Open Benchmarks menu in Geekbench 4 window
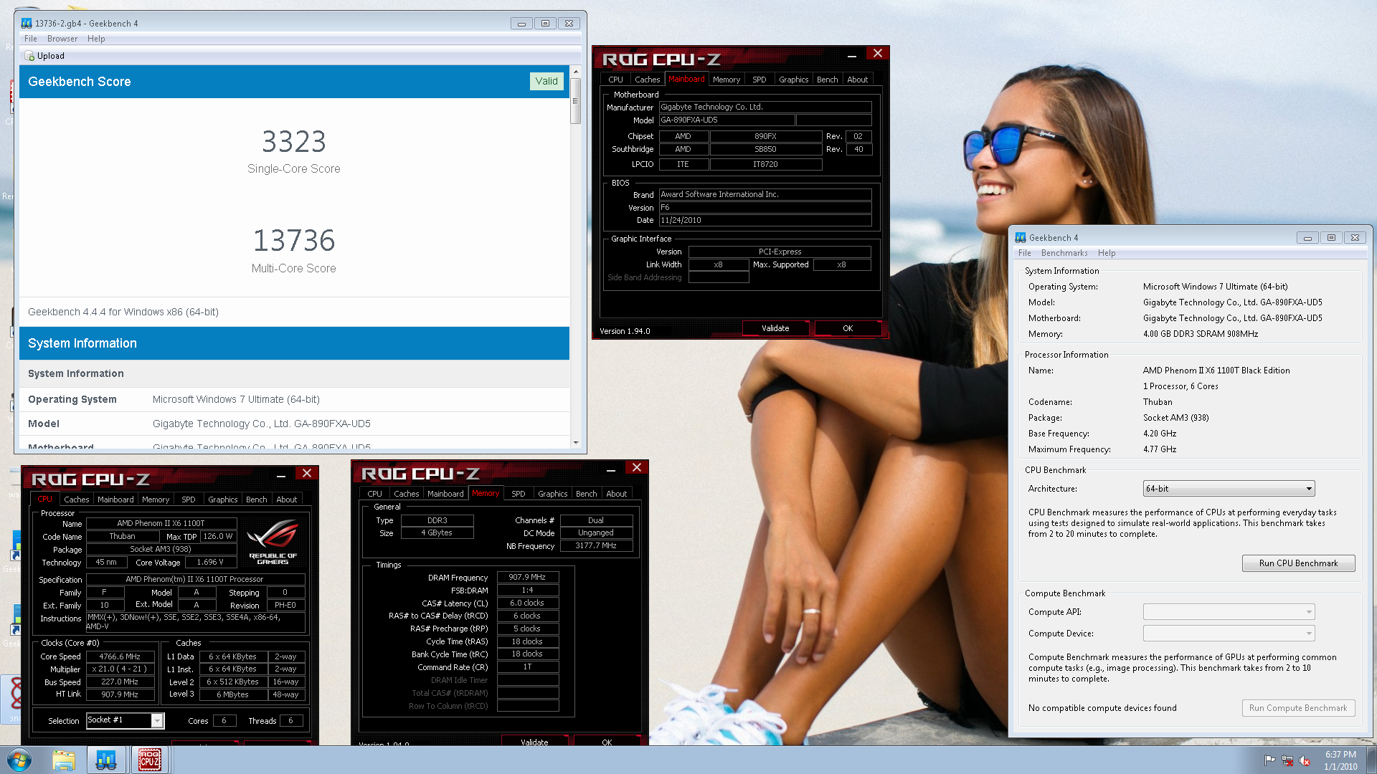 pos(1064,253)
